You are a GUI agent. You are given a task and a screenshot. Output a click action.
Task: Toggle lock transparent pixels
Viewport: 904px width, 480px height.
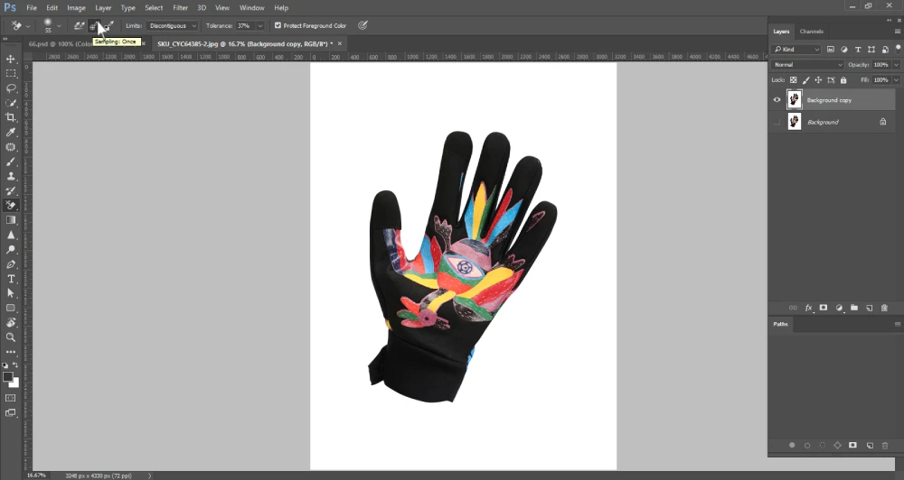[x=794, y=80]
